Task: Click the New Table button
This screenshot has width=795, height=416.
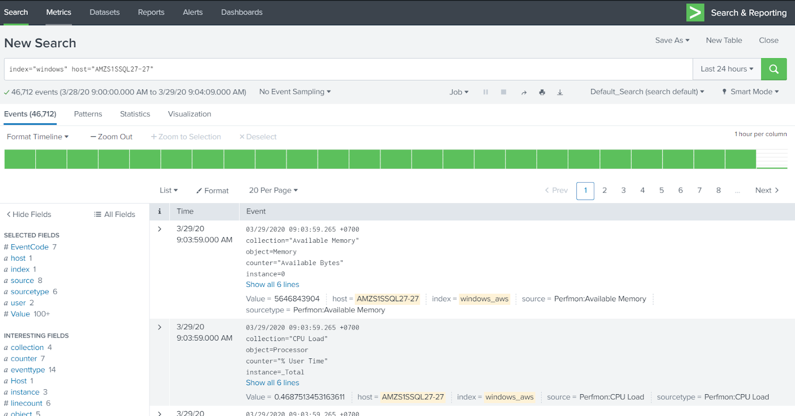Action: [x=724, y=40]
